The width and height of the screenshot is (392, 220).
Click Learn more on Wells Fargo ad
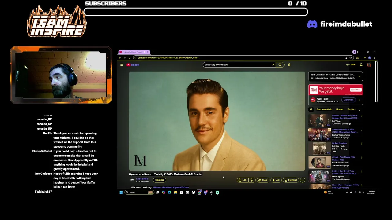pyautogui.click(x=349, y=100)
